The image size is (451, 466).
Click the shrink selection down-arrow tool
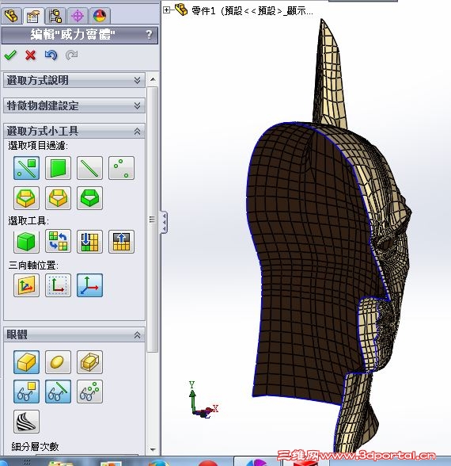tap(89, 241)
